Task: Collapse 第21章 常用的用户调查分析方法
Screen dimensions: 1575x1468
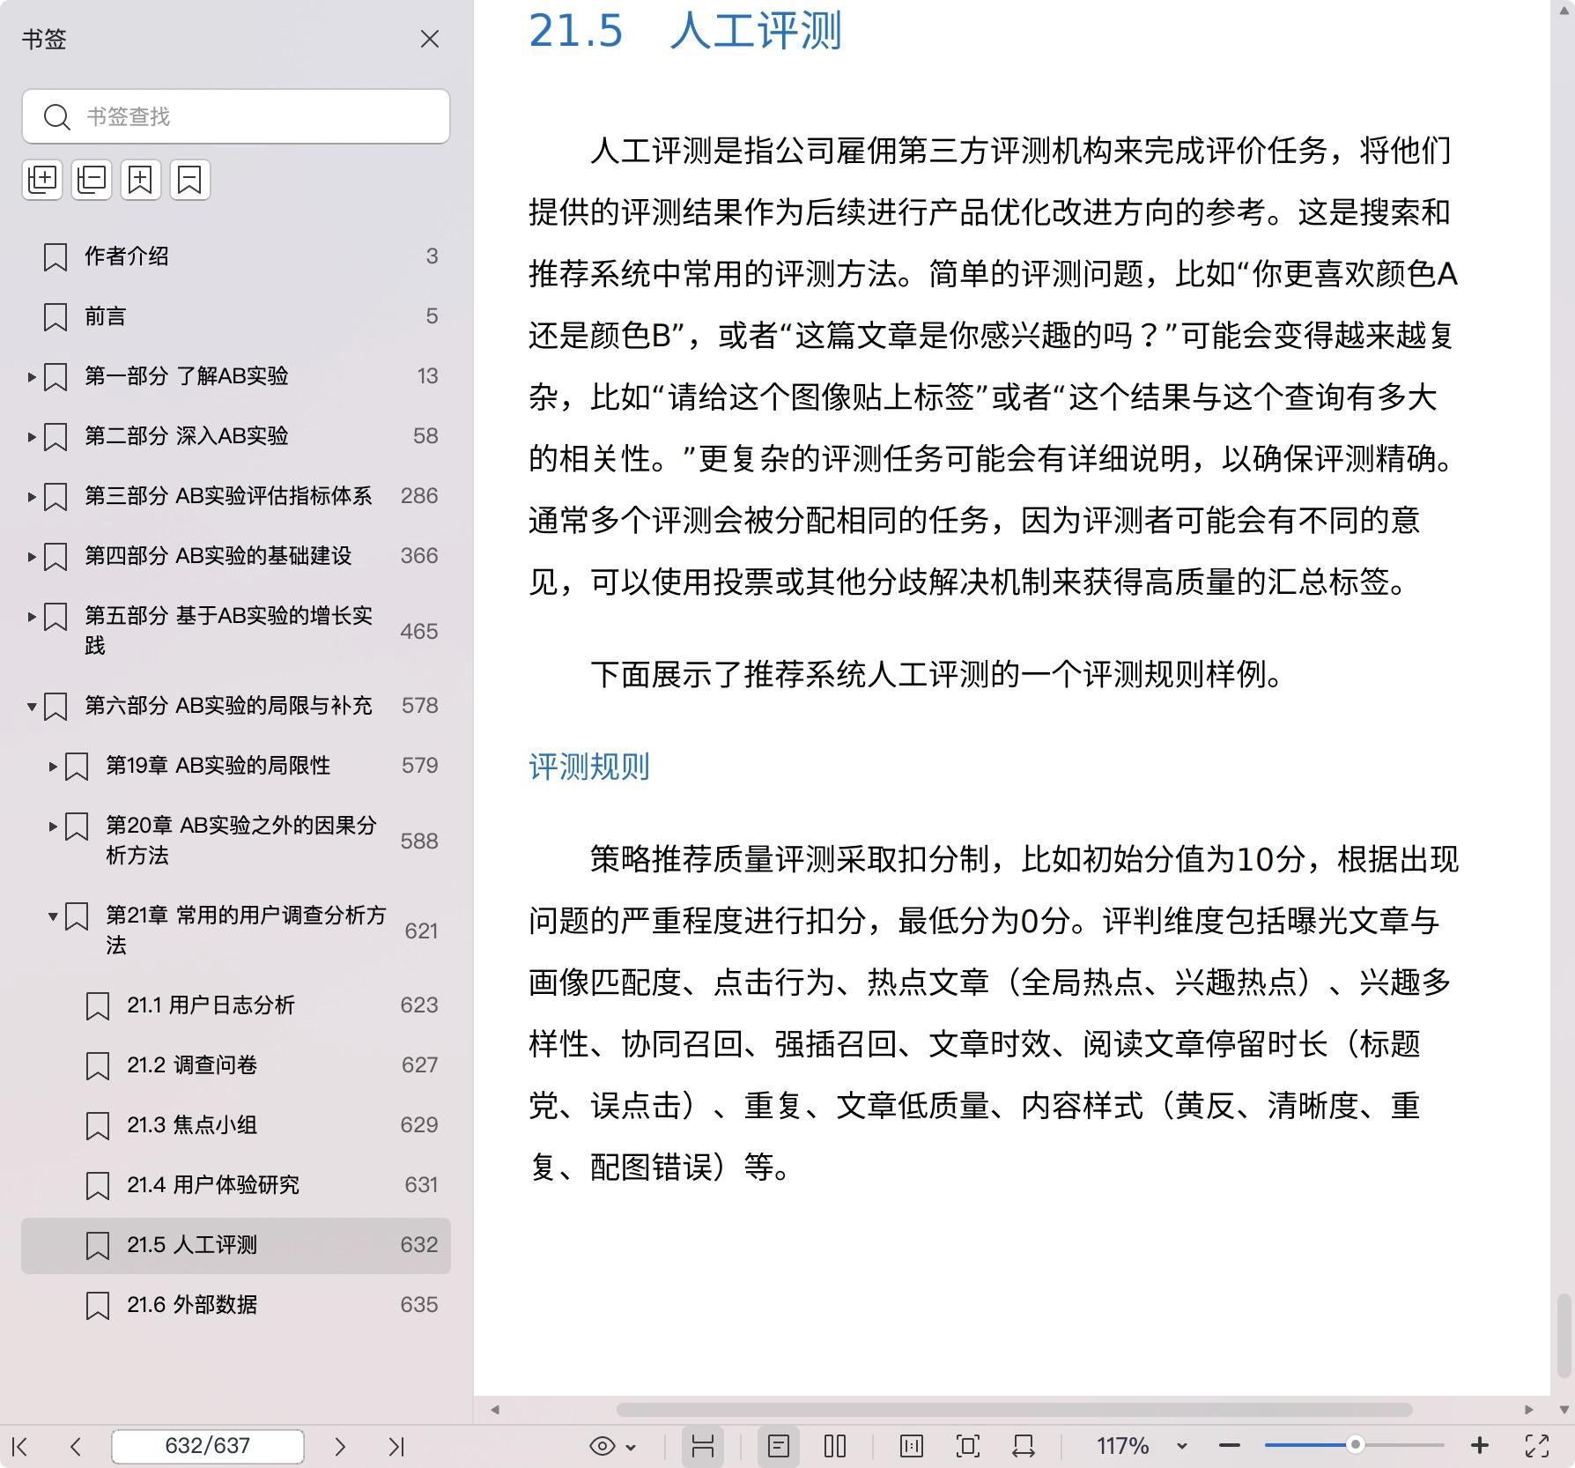Action: (53, 916)
